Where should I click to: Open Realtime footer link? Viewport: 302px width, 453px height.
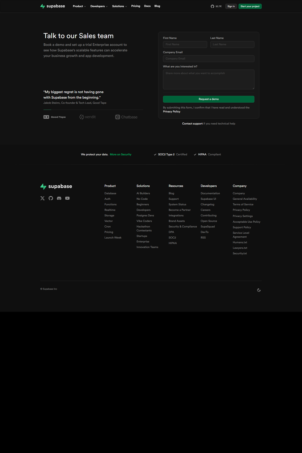point(110,210)
